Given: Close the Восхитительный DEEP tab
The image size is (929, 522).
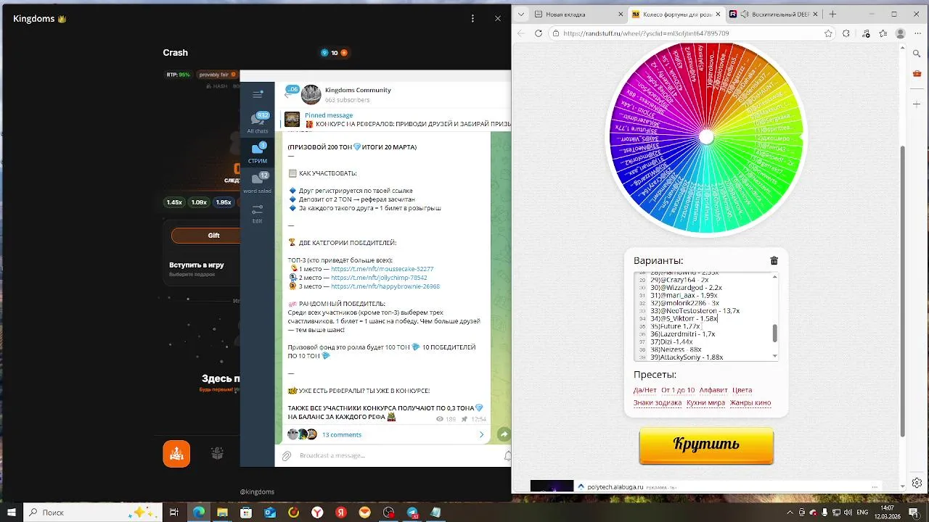Looking at the screenshot, I should click(x=816, y=14).
